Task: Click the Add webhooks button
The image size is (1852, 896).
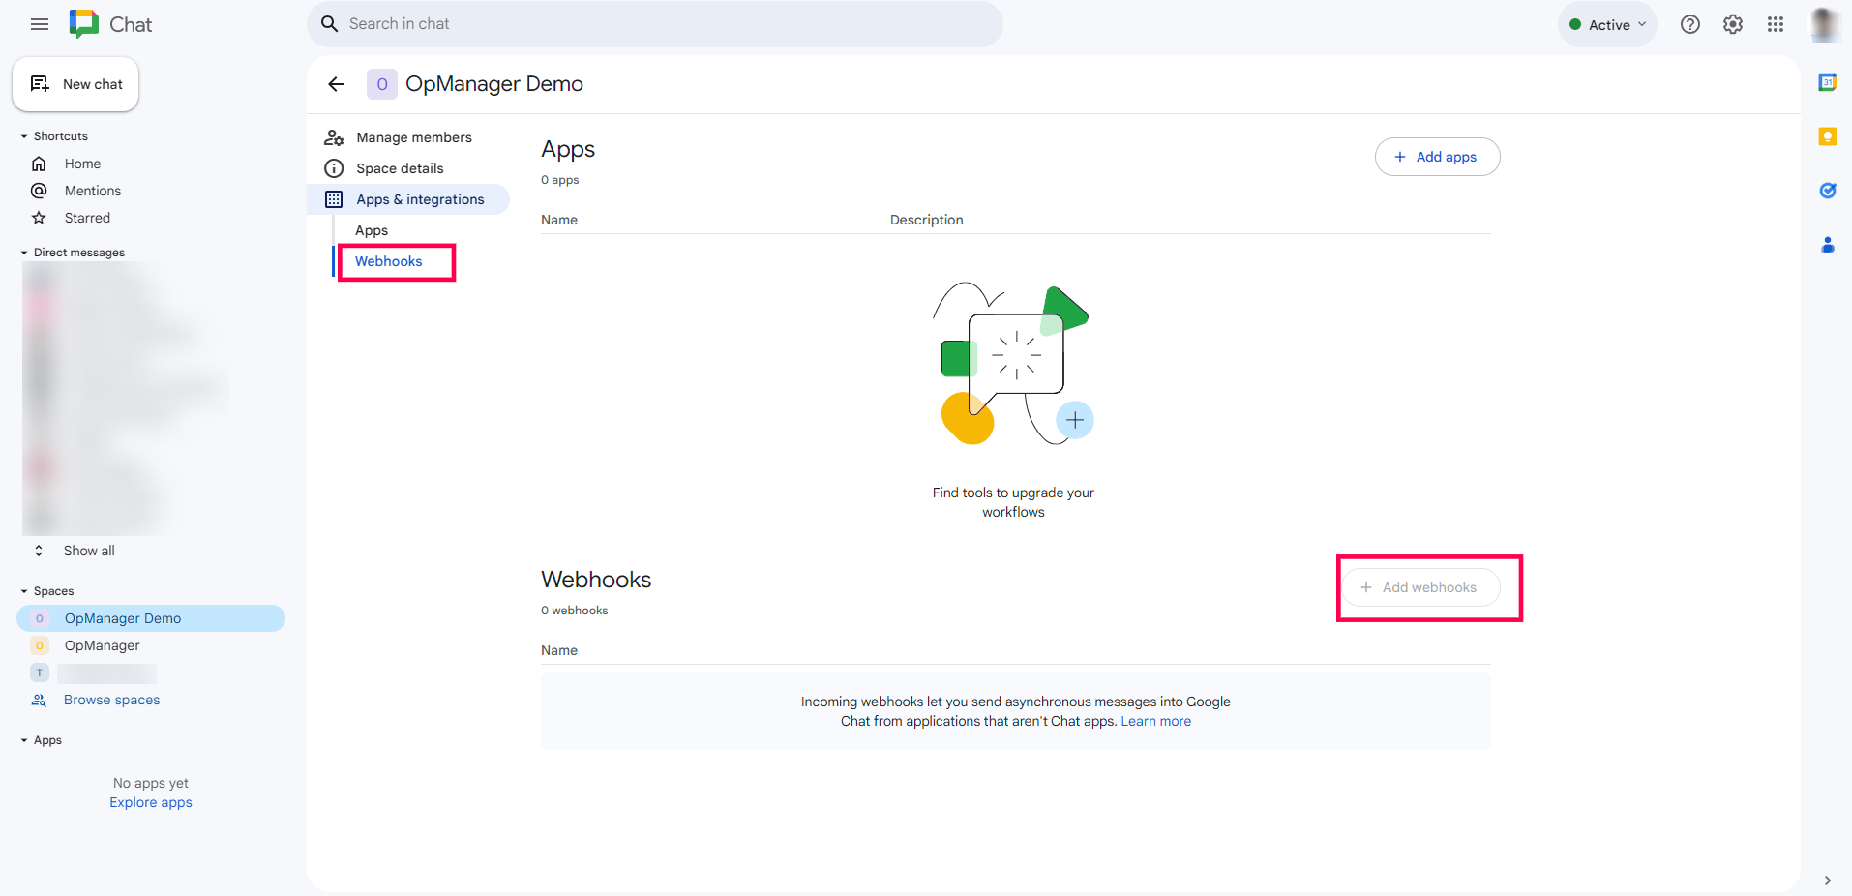Action: (1420, 587)
